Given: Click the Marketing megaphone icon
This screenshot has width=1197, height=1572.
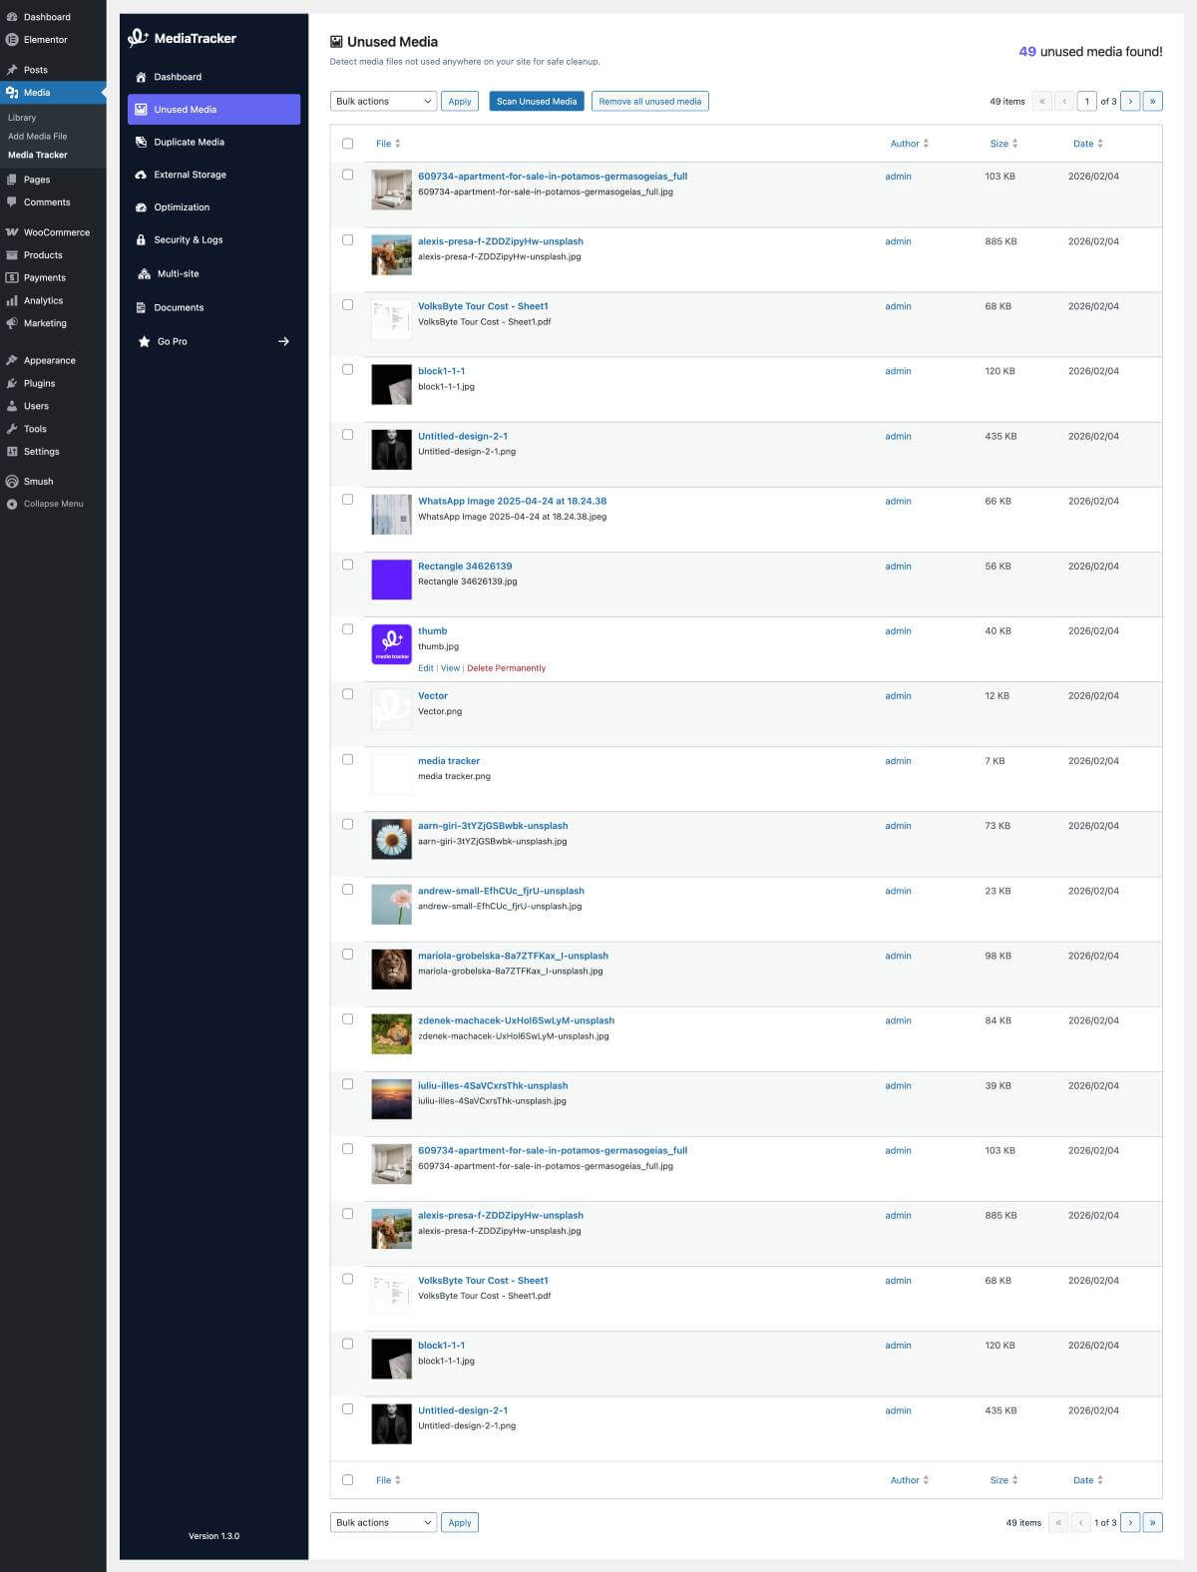Looking at the screenshot, I should [x=12, y=323].
